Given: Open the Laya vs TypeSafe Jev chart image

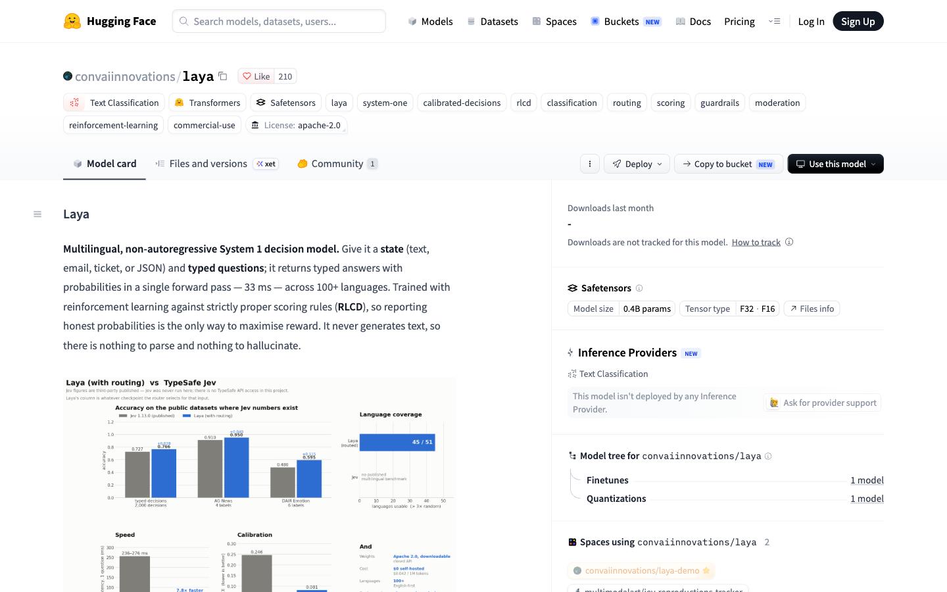Looking at the screenshot, I should (x=260, y=485).
